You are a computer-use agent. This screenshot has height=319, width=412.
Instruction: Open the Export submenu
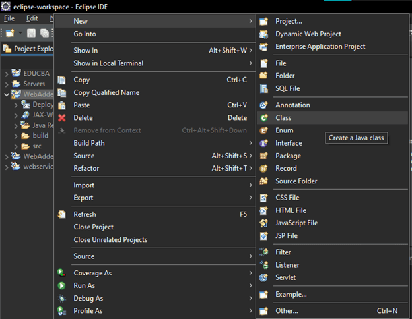coord(155,198)
